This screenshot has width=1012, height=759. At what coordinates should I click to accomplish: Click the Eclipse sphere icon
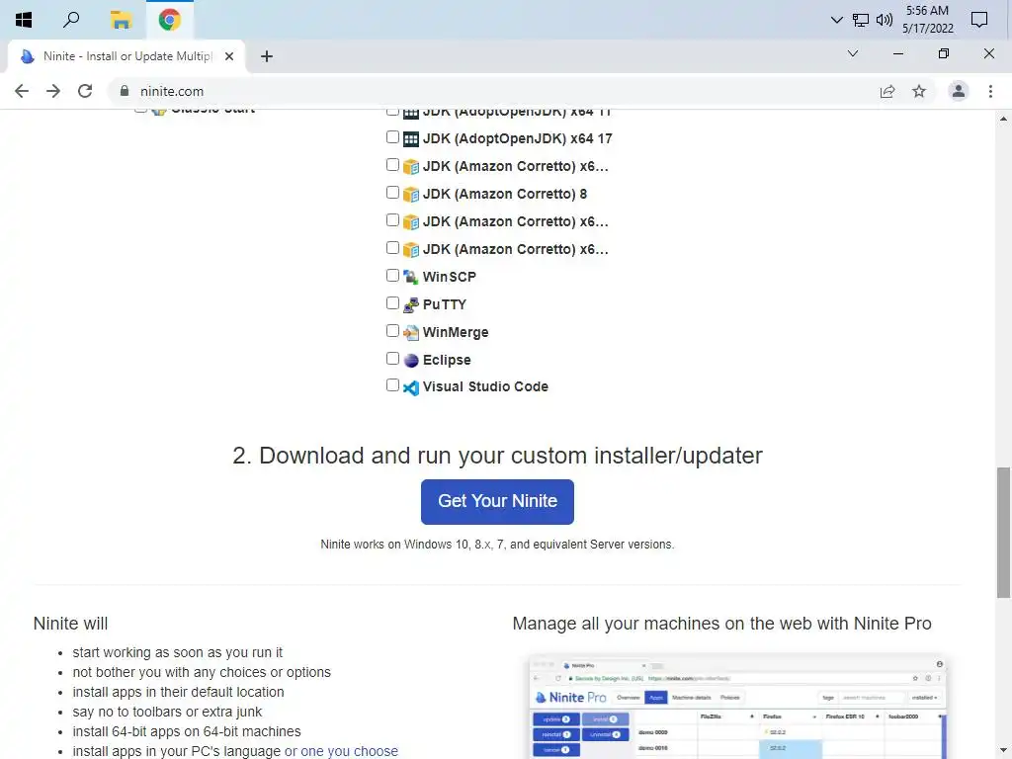point(411,360)
